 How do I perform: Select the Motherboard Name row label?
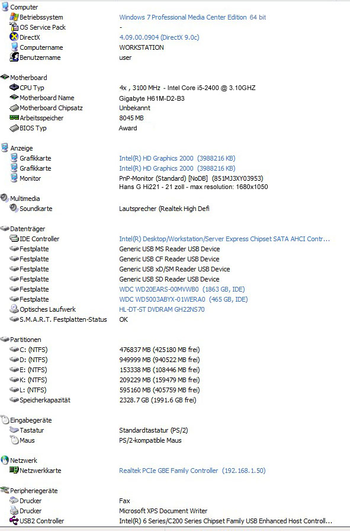(47, 98)
